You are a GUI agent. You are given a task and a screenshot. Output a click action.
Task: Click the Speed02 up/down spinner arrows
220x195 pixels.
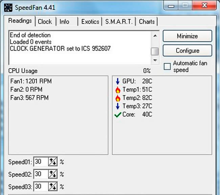[53, 174]
